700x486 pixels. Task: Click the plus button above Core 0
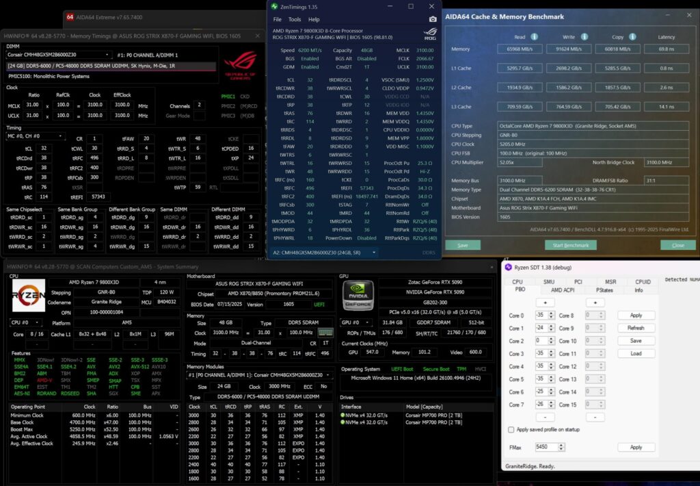pos(545,303)
